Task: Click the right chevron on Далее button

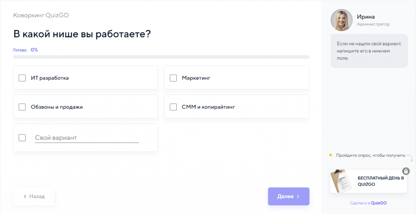Action: pos(298,197)
